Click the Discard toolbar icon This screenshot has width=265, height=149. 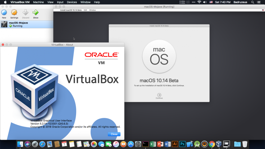tap(25, 12)
